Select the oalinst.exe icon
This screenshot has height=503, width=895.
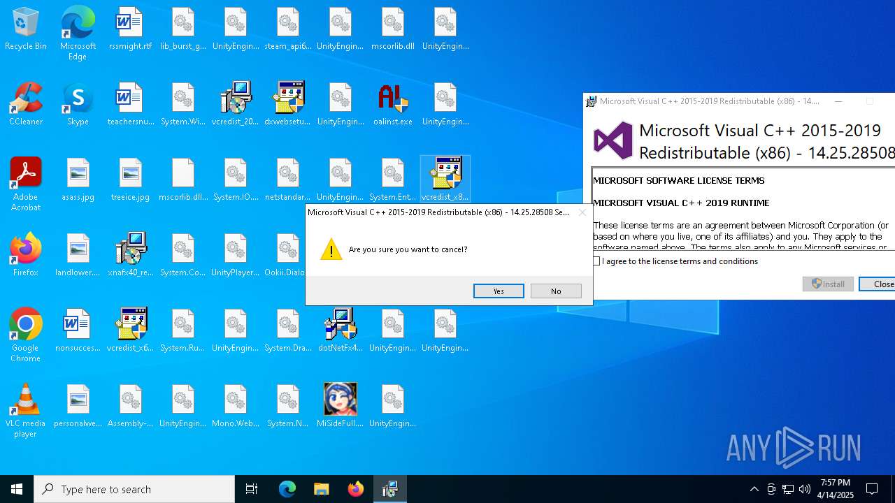(392, 105)
